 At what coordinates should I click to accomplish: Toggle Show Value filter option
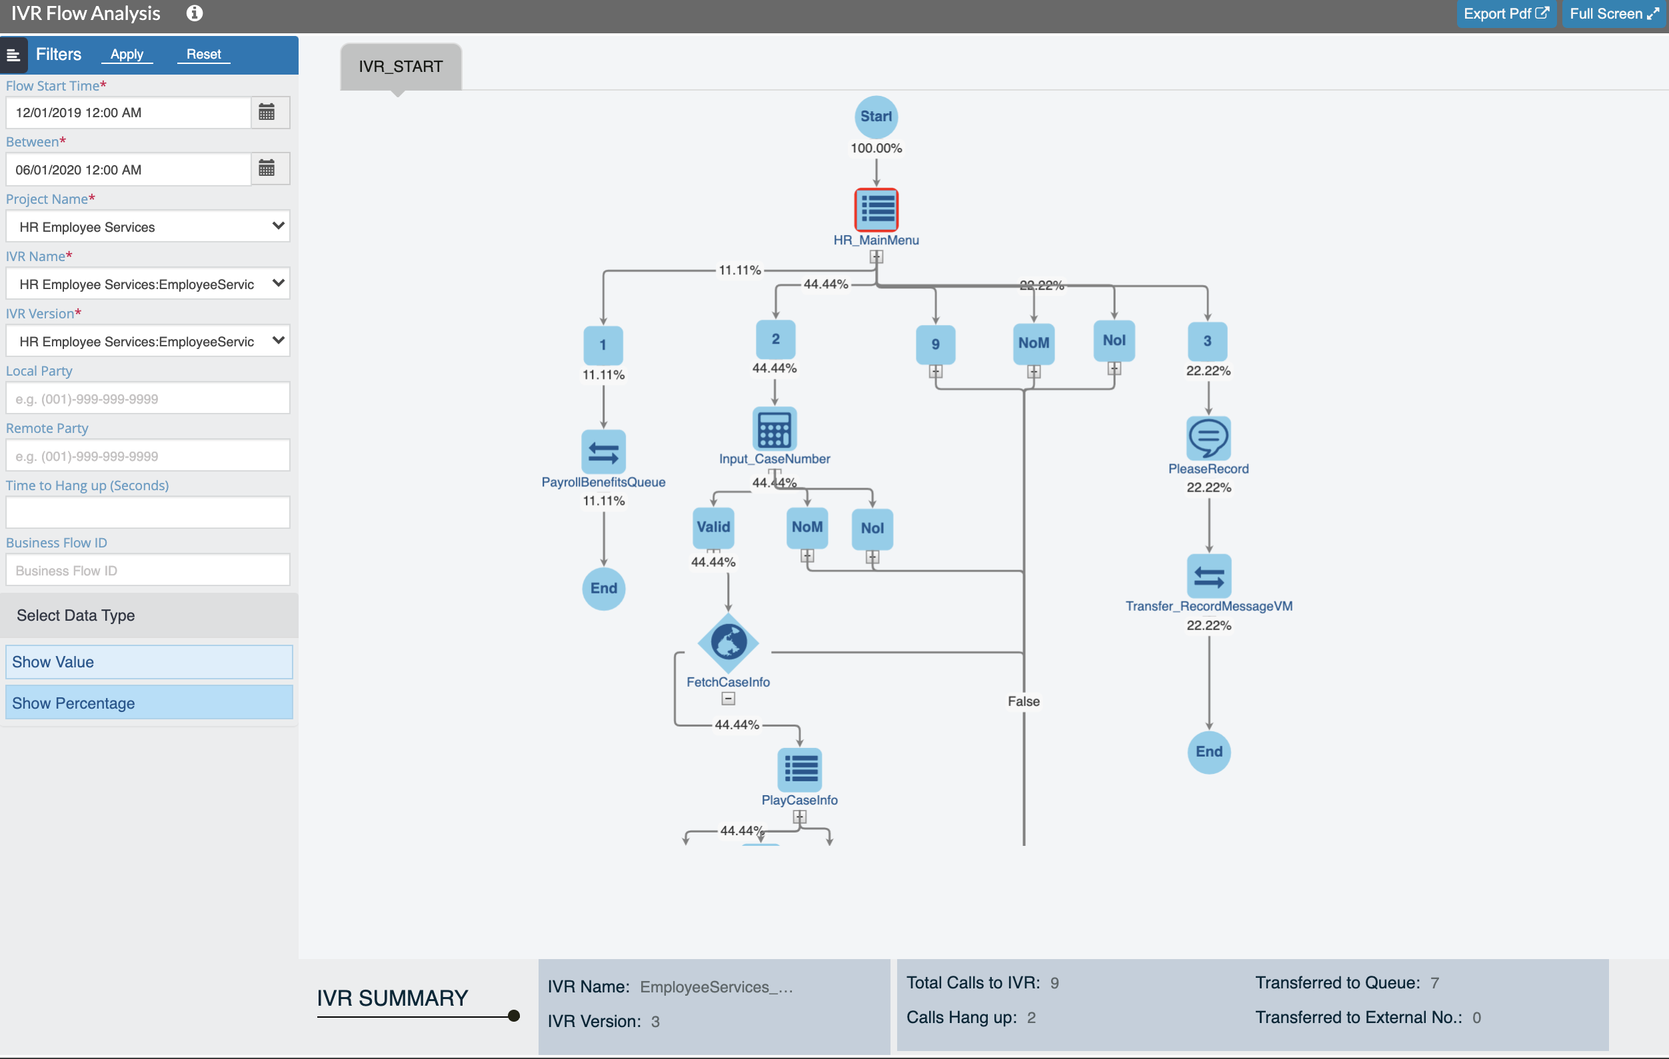point(149,661)
